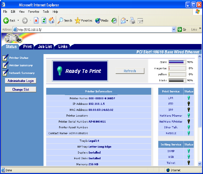Image resolution: width=203 pixels, height=174 pixels.
Task: Click the Stop loading toolbar icon
Action: (x=36, y=20)
